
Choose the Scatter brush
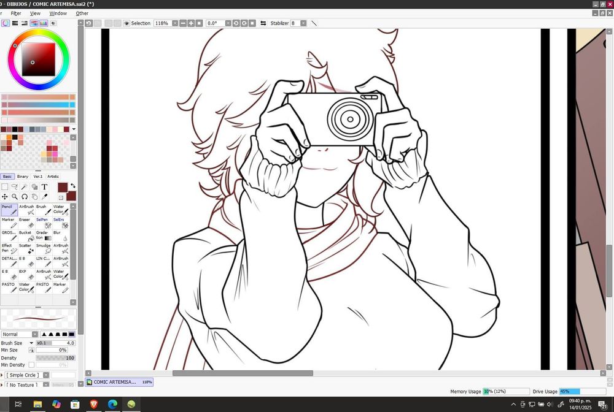tap(26, 248)
